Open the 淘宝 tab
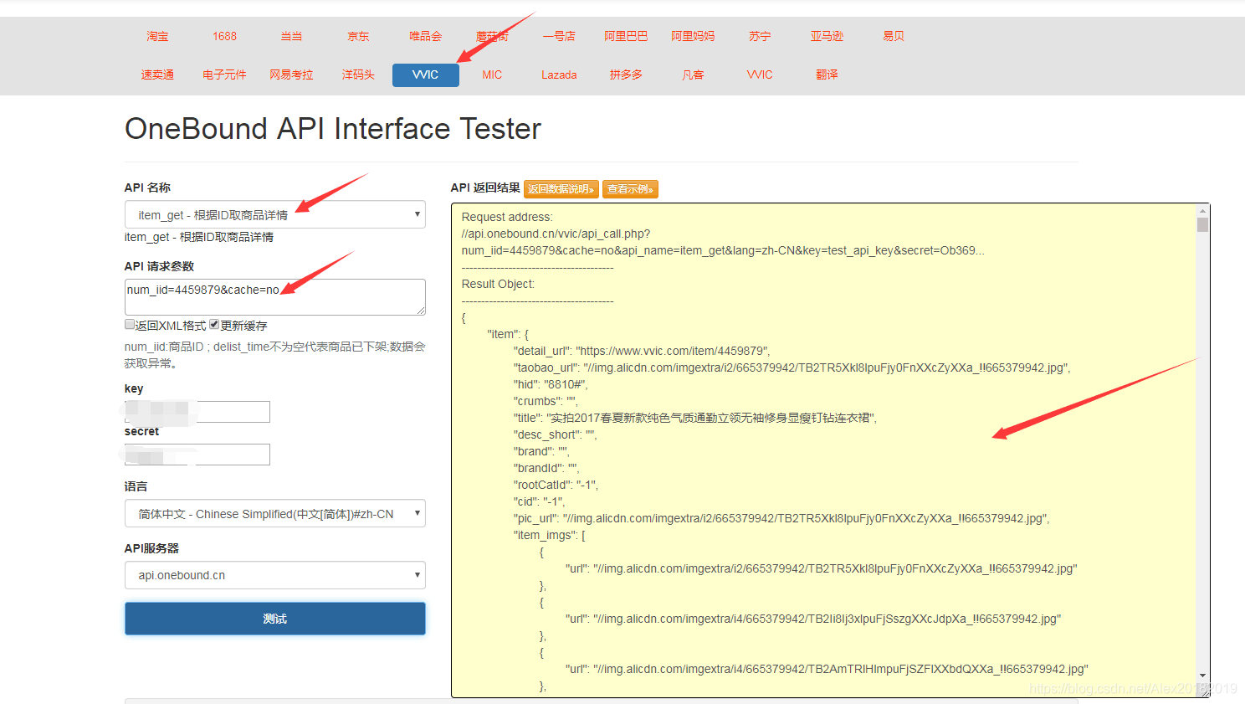 pyautogui.click(x=157, y=37)
